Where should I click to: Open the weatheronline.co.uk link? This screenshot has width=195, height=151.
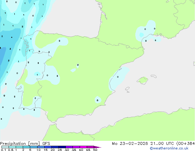coord(169,148)
